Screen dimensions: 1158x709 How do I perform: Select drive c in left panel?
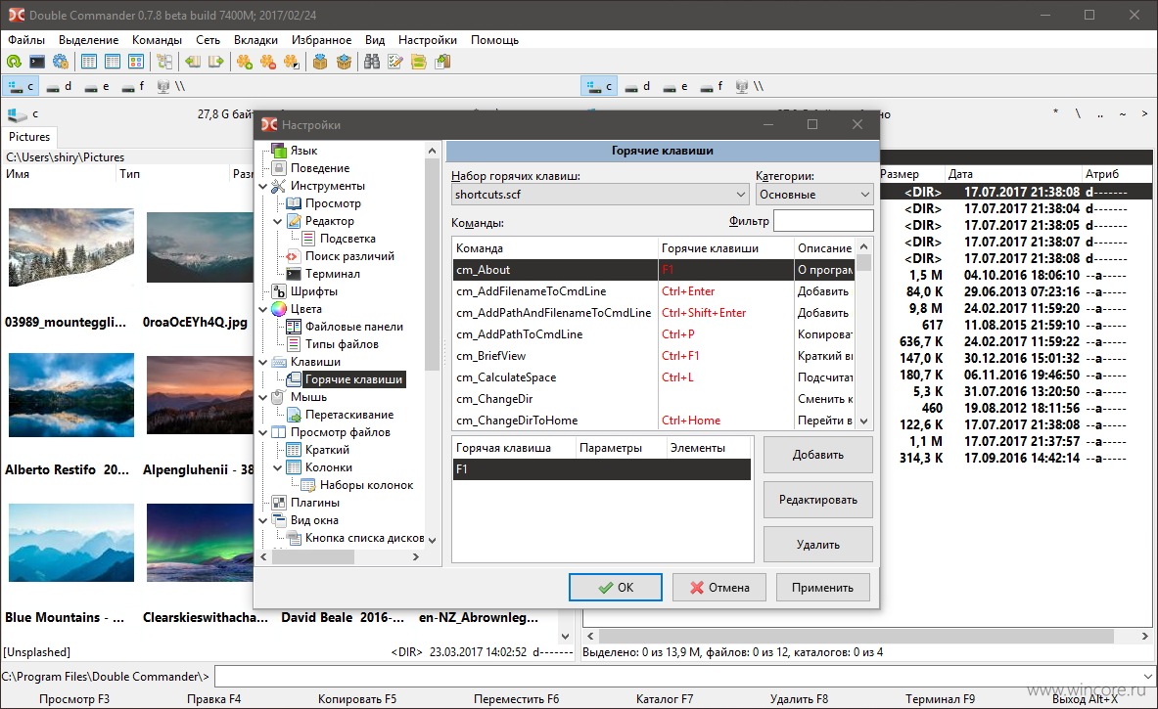[21, 86]
